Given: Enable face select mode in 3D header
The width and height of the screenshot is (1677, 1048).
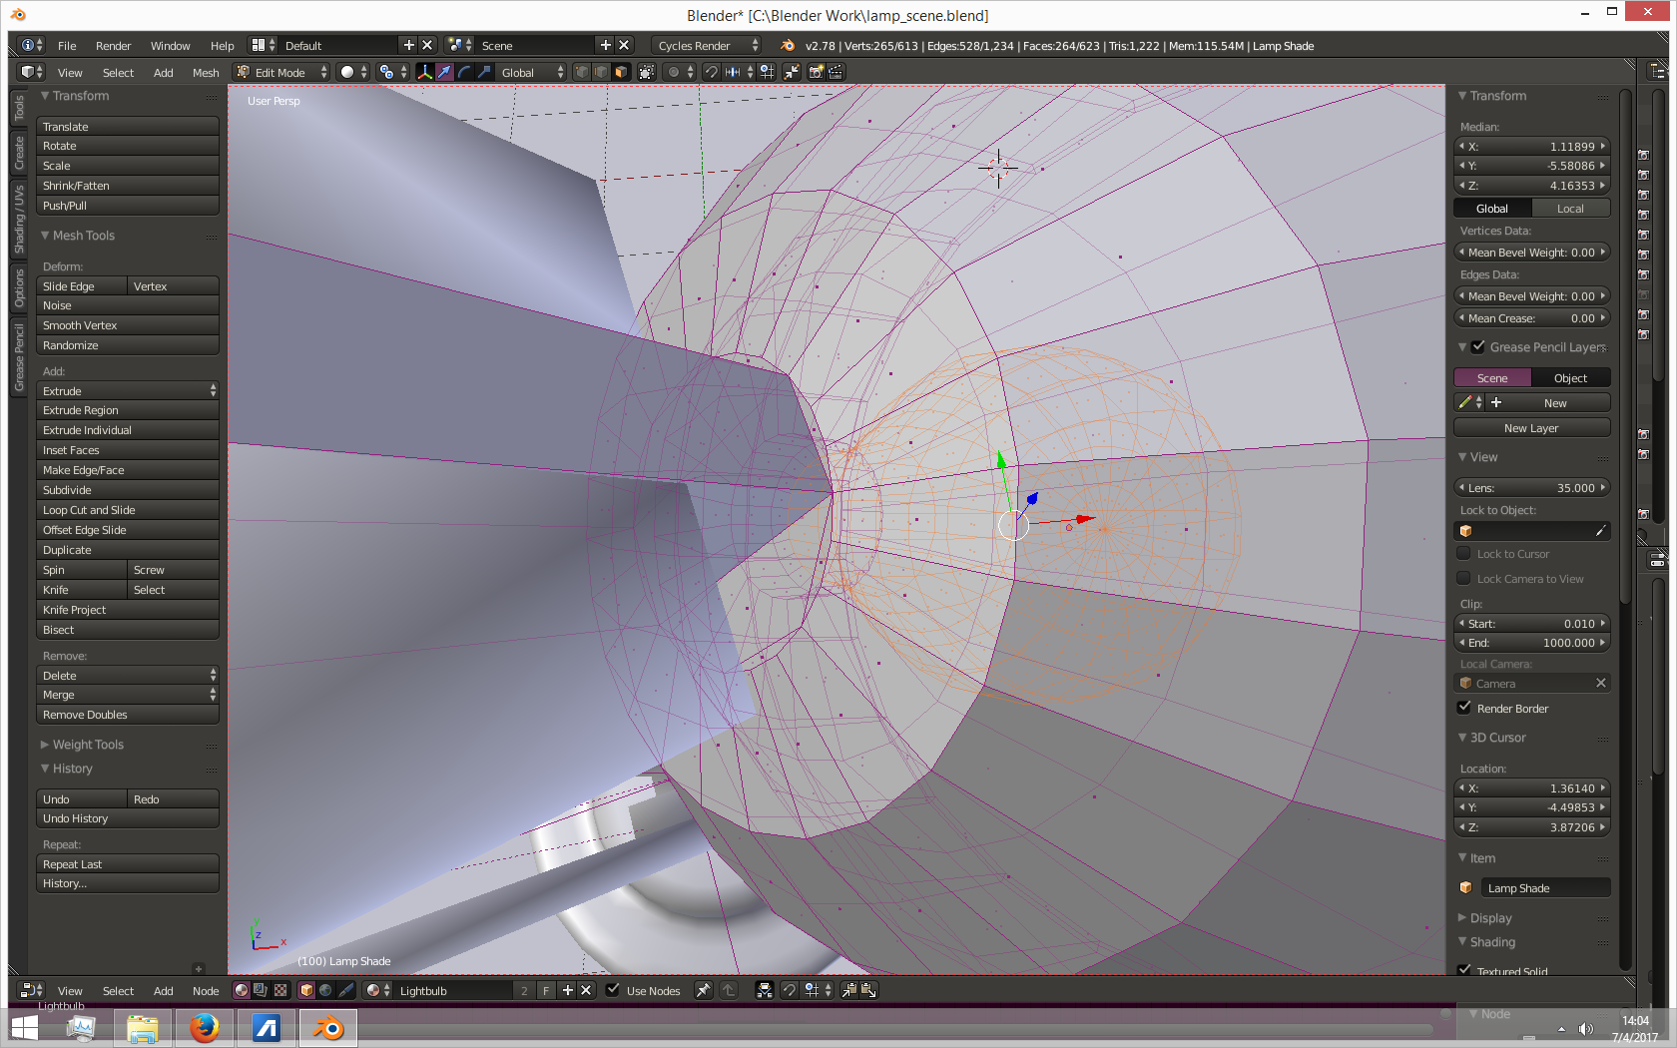Looking at the screenshot, I should coord(621,72).
